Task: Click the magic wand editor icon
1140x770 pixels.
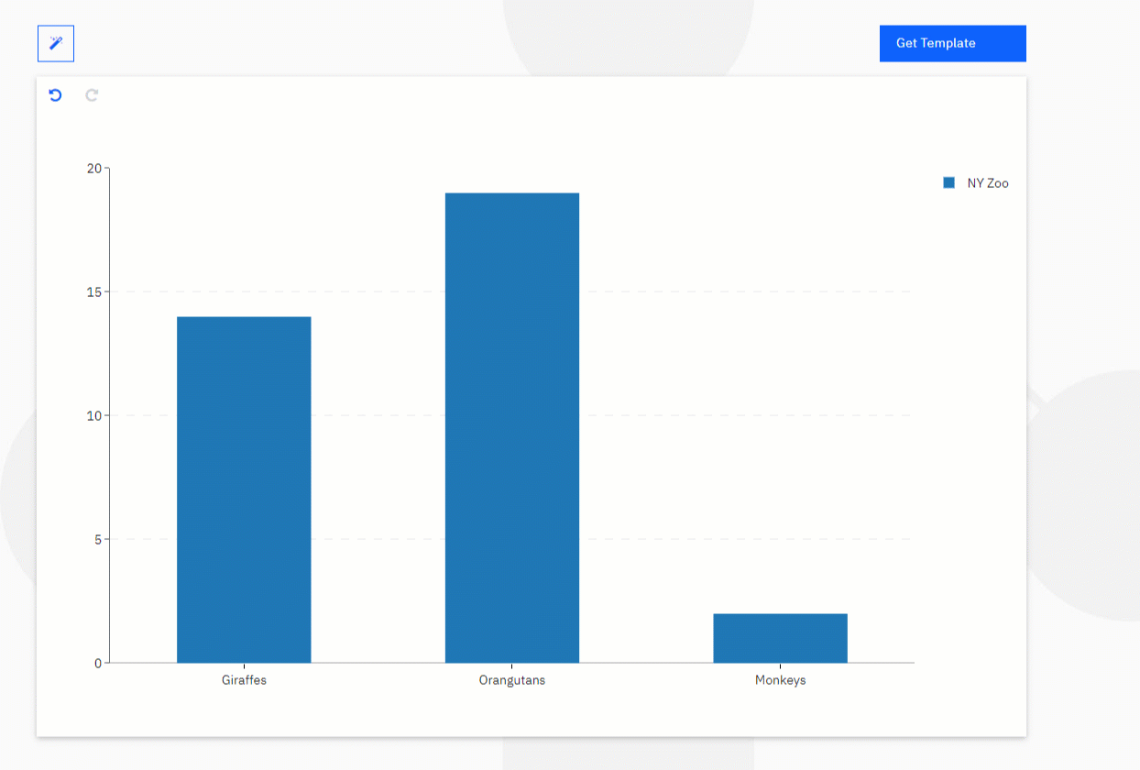Action: pos(56,43)
